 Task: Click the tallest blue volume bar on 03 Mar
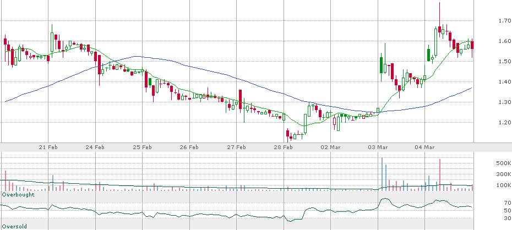[382, 174]
